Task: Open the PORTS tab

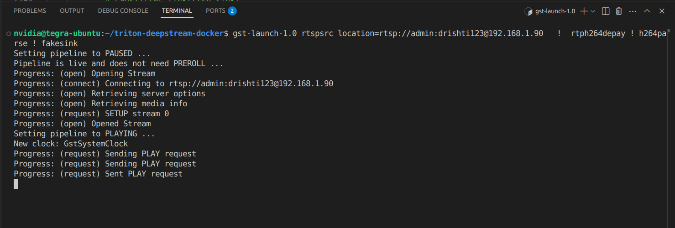Action: tap(215, 10)
